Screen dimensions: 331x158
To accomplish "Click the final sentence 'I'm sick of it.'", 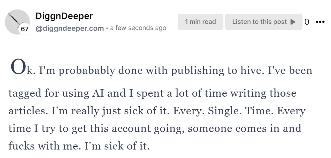I will pyautogui.click(x=117, y=146).
